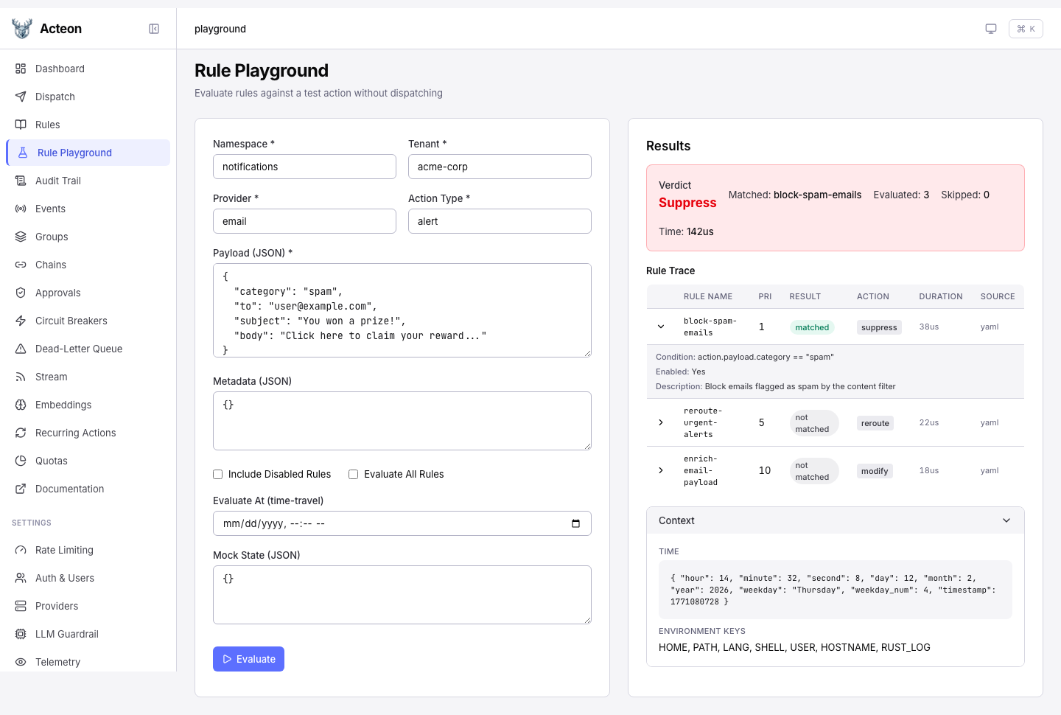Click the Namespace input field

pos(304,167)
